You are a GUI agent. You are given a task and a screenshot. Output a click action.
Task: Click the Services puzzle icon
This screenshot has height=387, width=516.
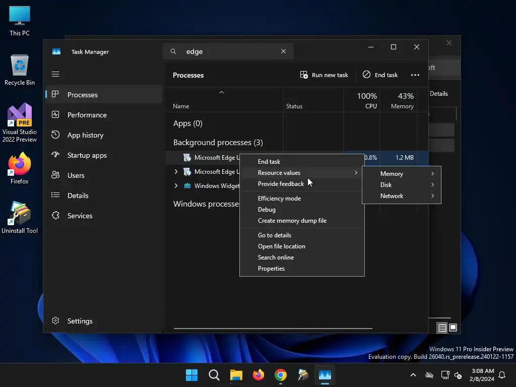(x=55, y=215)
